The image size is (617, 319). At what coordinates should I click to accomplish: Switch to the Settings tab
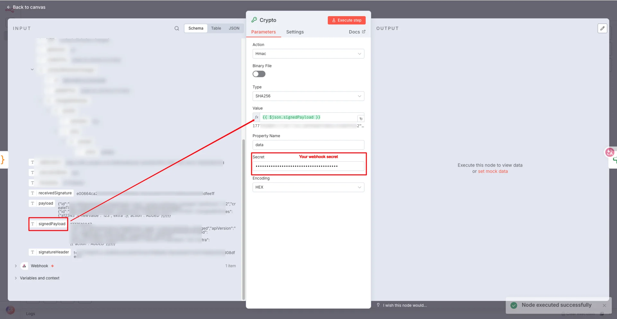pyautogui.click(x=295, y=32)
